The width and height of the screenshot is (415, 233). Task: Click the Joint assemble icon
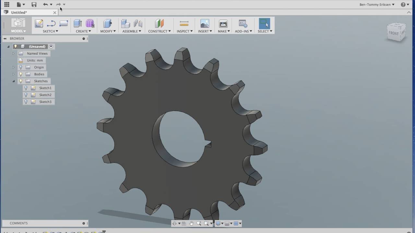138,23
